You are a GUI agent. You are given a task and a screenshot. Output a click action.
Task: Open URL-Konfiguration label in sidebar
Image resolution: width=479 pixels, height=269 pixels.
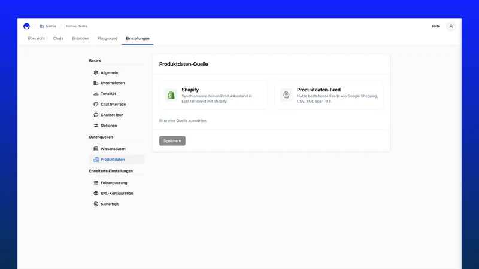pos(117,193)
